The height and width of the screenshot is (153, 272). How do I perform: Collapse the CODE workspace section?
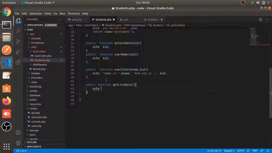(44, 30)
